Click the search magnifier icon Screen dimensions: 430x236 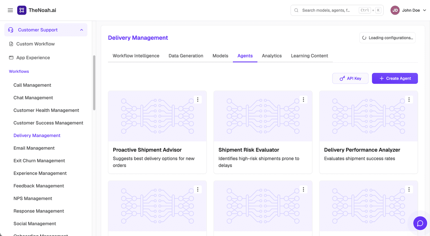pos(296,10)
